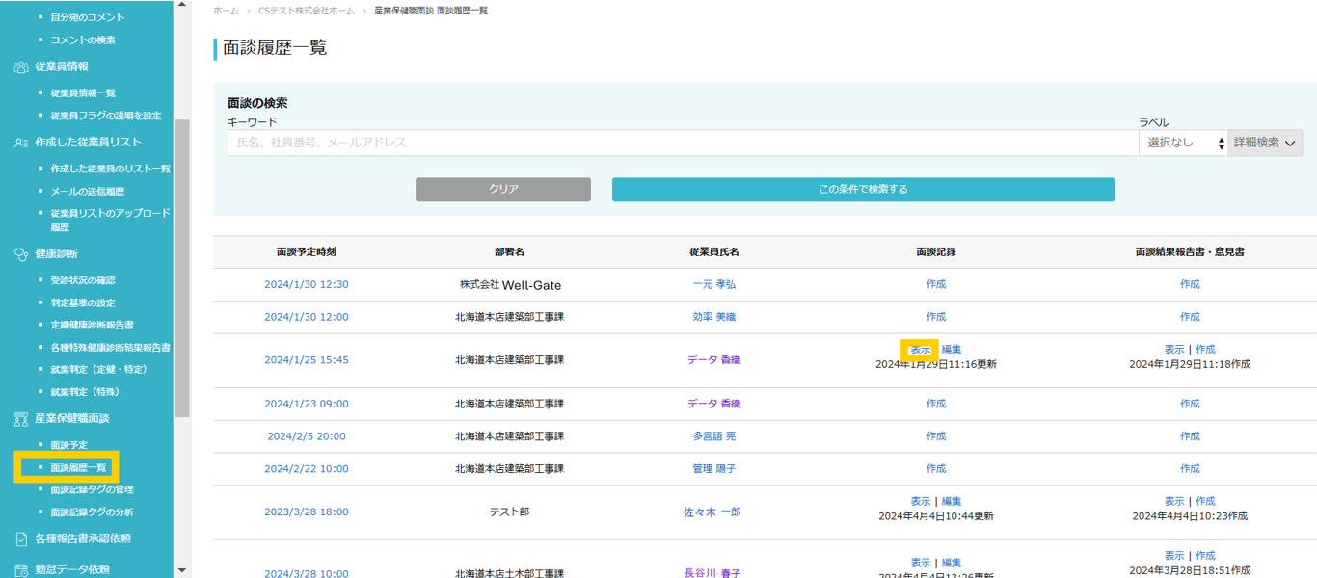
Task: Open CSテスト株式会社ホーム breadcrumb link
Action: [307, 10]
